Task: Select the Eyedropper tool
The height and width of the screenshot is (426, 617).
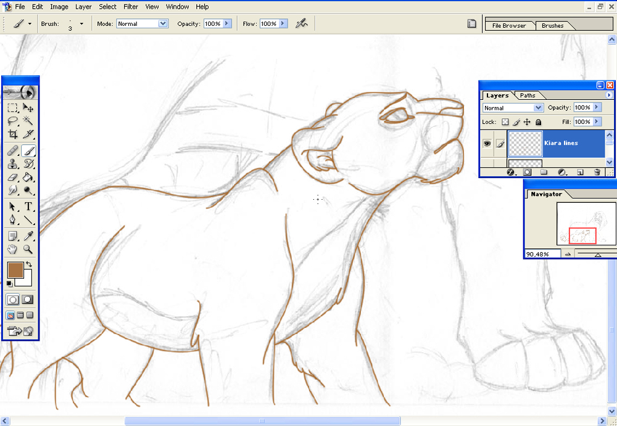Action: (28, 236)
